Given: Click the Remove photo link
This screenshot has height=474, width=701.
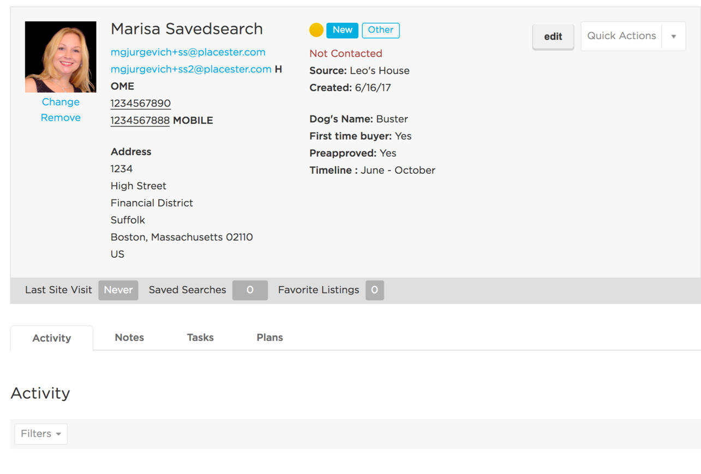Looking at the screenshot, I should [x=61, y=118].
